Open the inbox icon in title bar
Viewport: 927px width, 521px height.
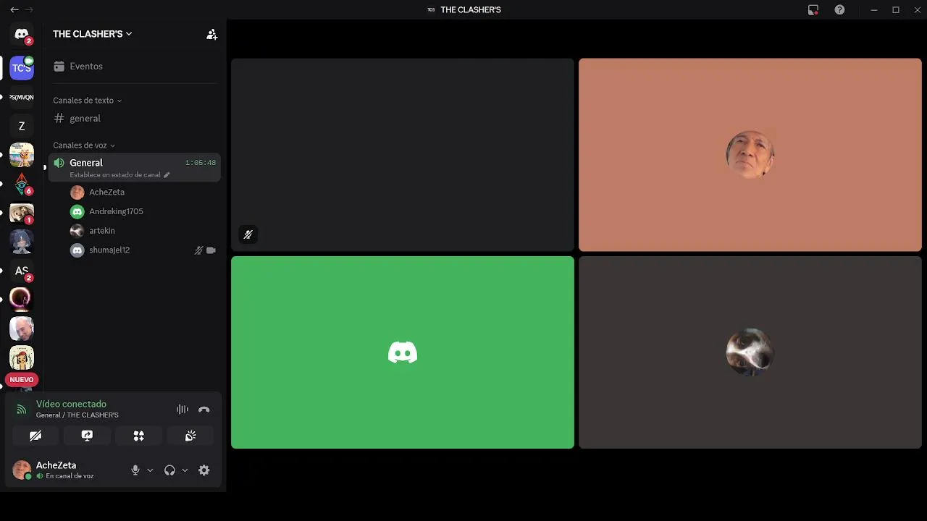click(x=813, y=9)
